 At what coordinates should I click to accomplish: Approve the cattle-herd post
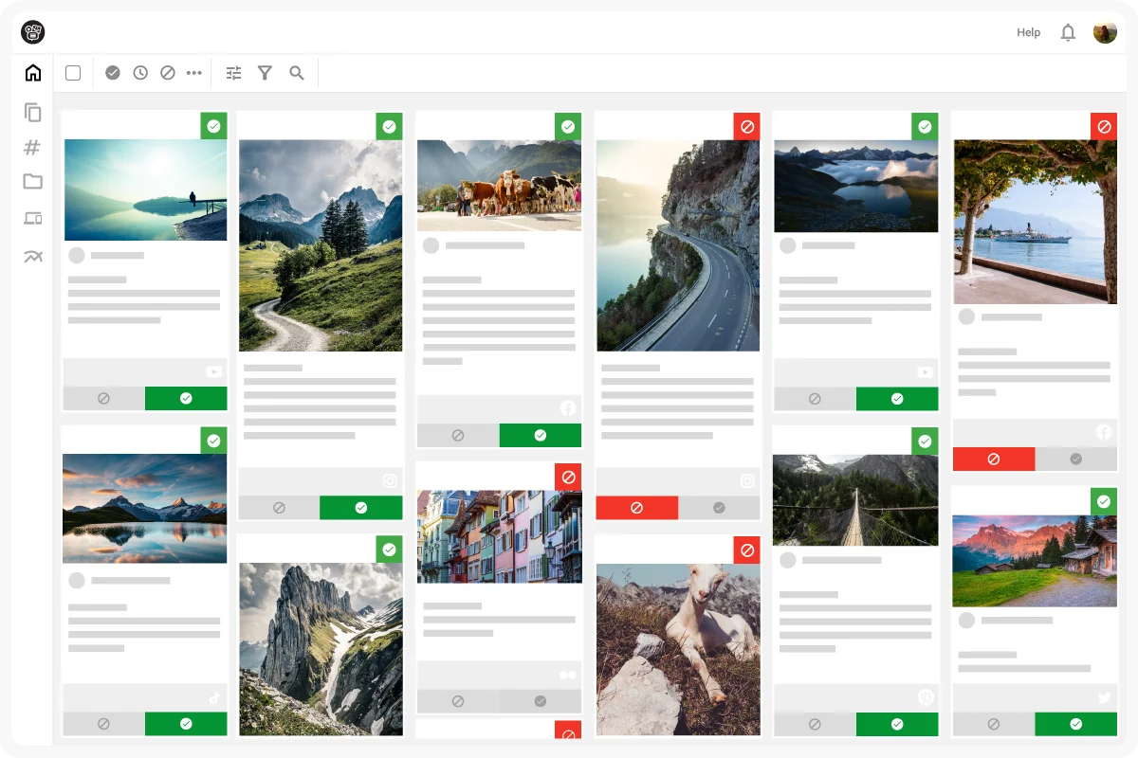541,434
